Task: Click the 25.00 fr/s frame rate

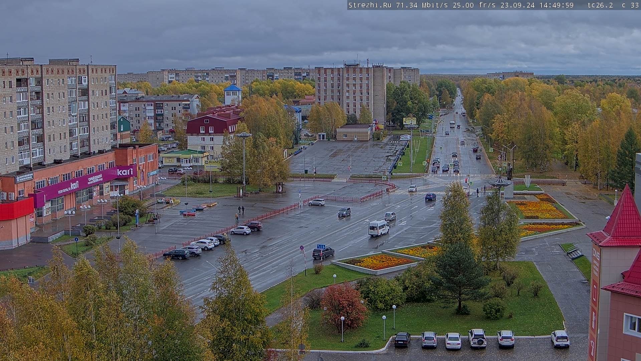Action: coord(474,5)
